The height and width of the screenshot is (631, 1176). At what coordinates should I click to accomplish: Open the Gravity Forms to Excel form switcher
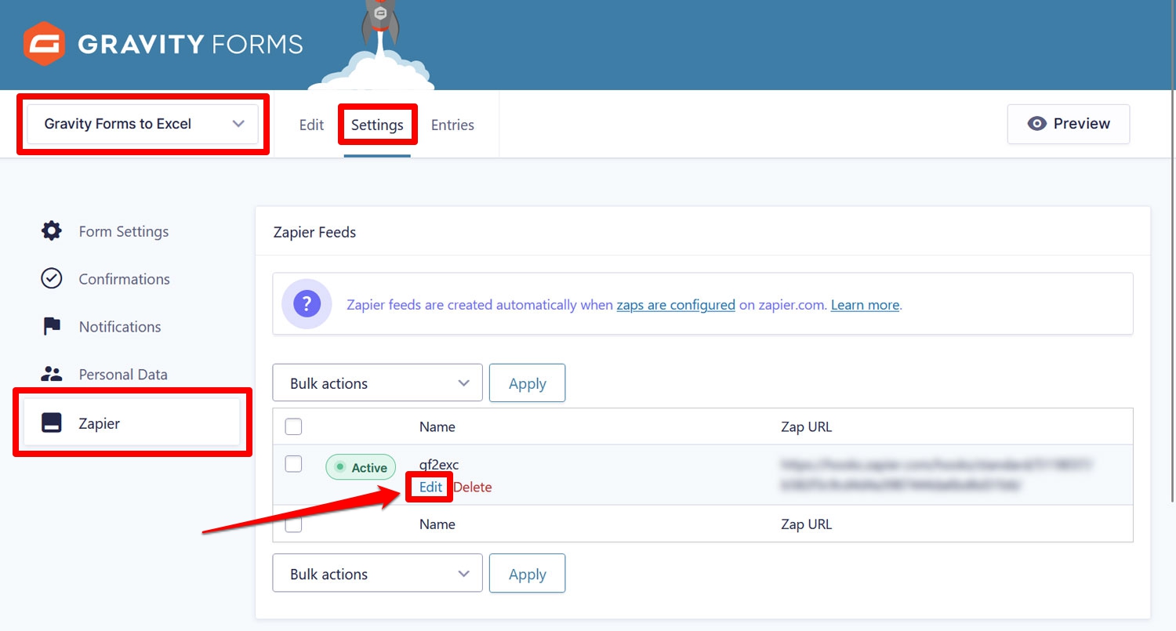143,124
